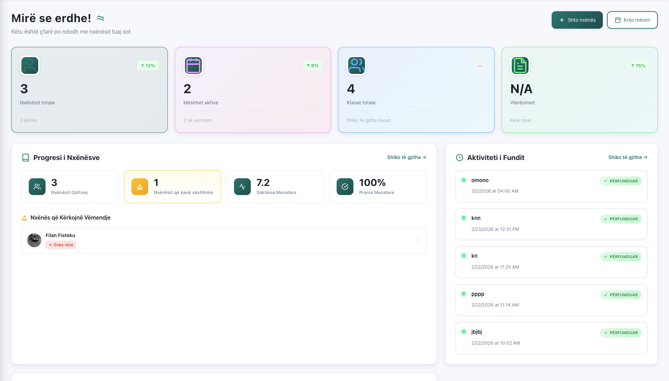This screenshot has width=669, height=381.
Task: Open Shiko të gjitha in Aktiviteti i Fundit
Action: click(x=627, y=157)
